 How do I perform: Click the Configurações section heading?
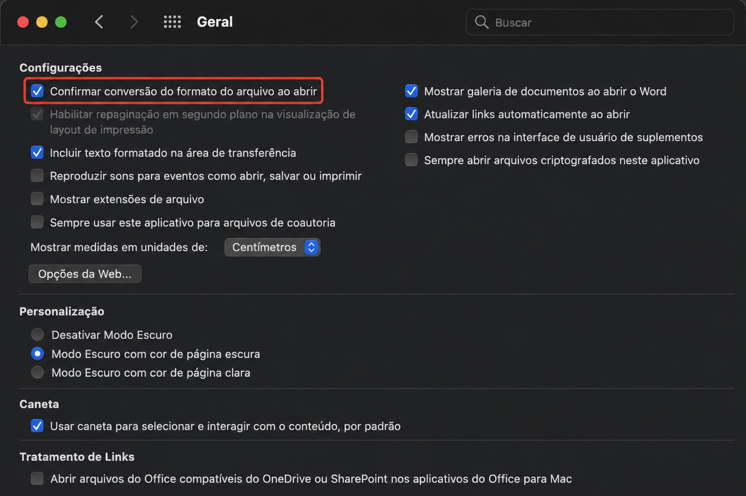coord(61,67)
